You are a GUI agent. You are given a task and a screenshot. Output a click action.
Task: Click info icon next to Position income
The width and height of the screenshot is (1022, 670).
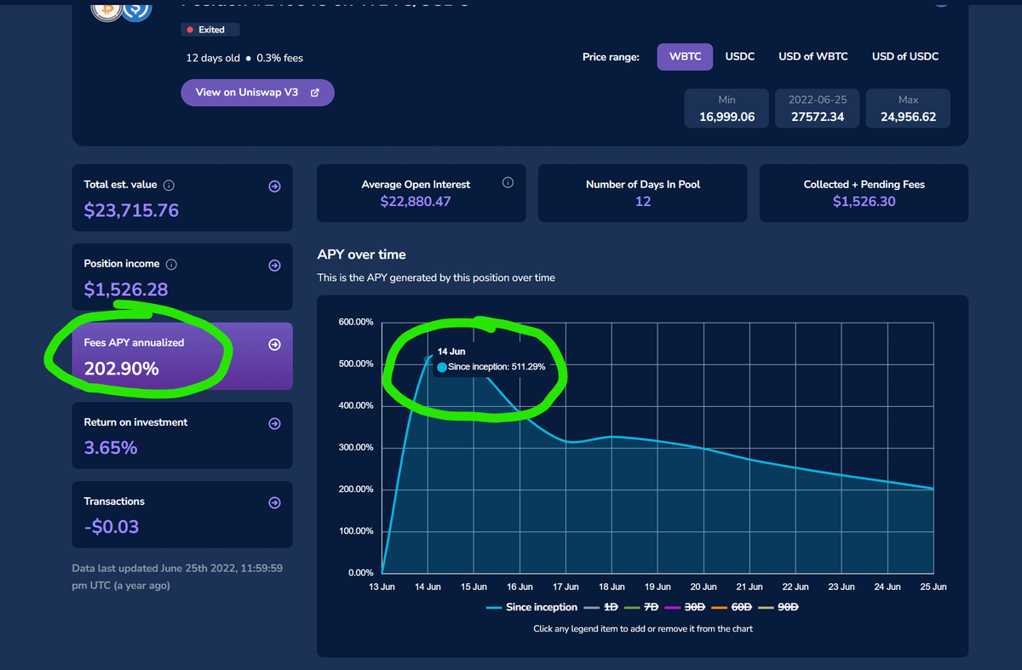[171, 265]
